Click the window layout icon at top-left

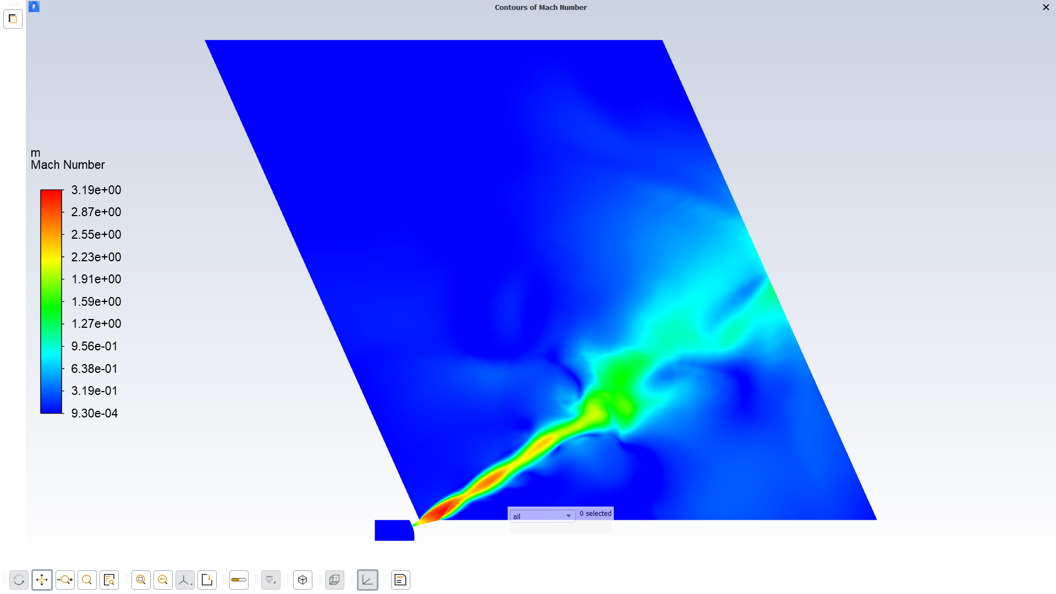click(13, 19)
